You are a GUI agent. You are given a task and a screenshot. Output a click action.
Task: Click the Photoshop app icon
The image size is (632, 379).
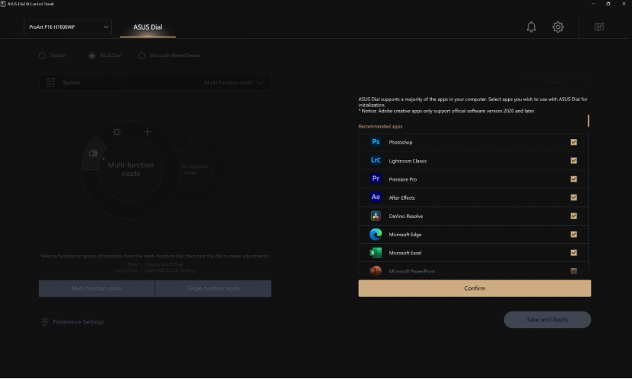[376, 142]
